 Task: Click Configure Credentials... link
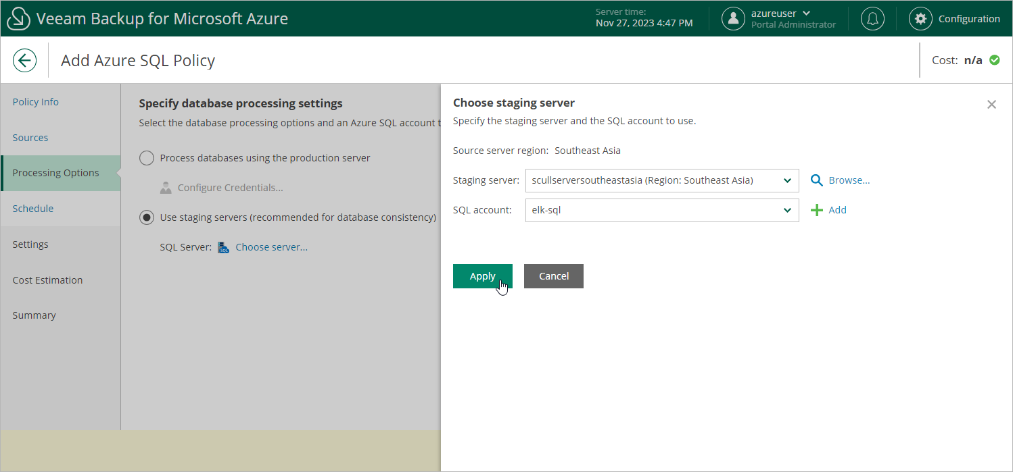(231, 188)
